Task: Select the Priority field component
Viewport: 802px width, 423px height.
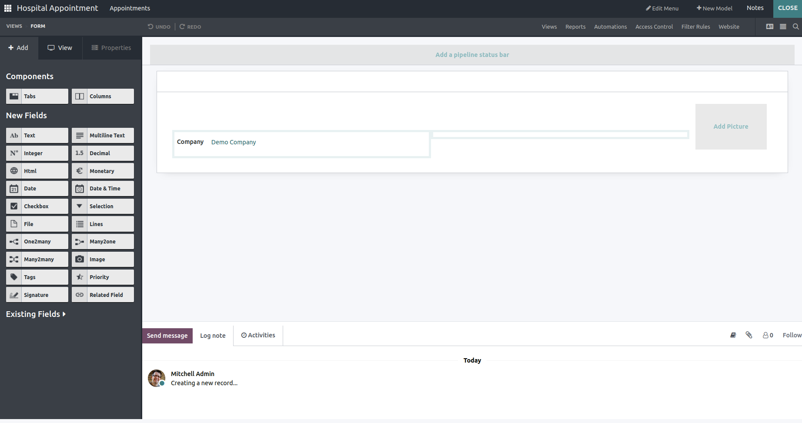Action: pos(103,277)
